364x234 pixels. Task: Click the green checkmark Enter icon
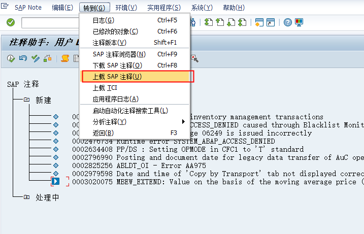pyautogui.click(x=11, y=22)
